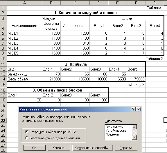Select Сохранить найденное решение radio option

tap(51, 132)
